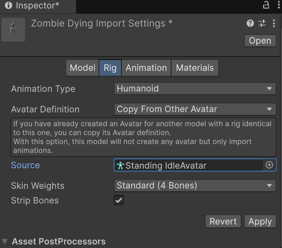Image resolution: width=282 pixels, height=248 pixels.
Task: Click the Open button
Action: pos(260,41)
